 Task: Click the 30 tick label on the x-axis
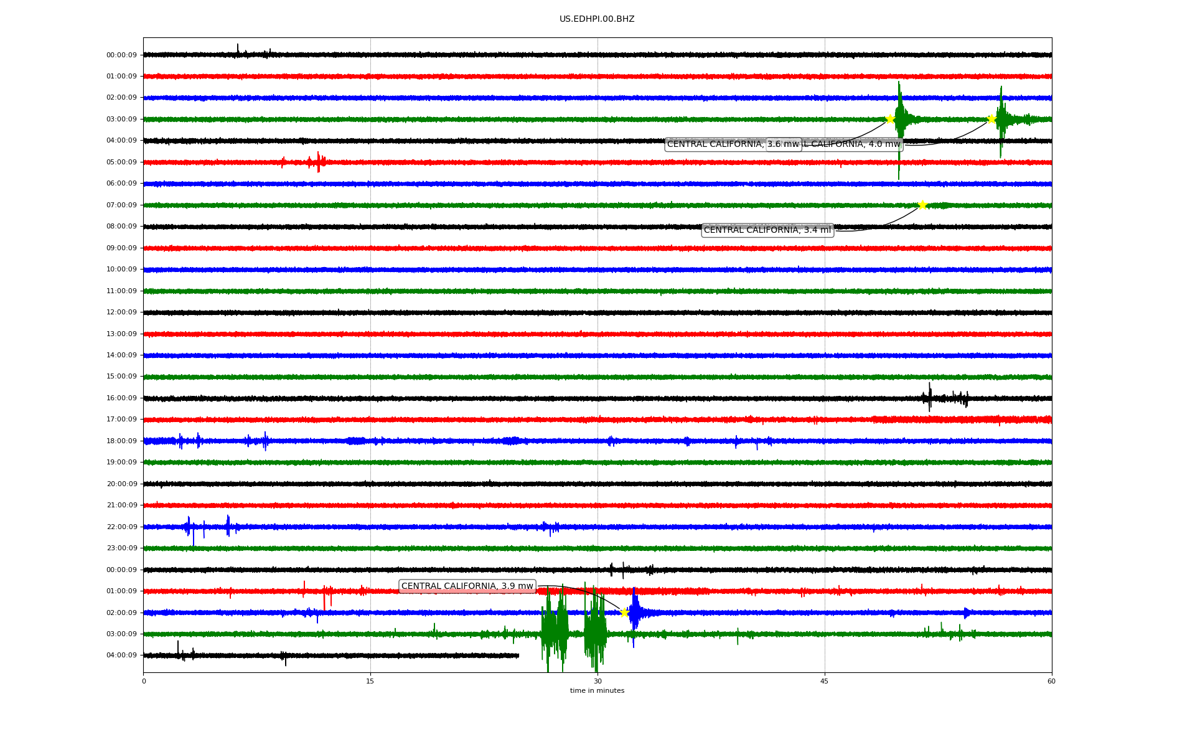(597, 681)
